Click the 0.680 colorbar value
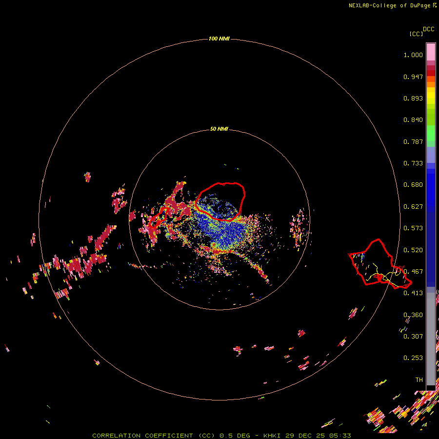 click(413, 185)
